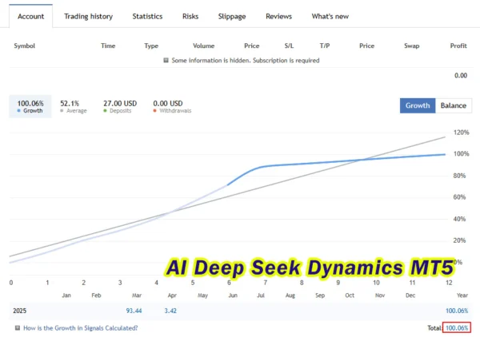Click the T/P column header
The image size is (480, 337).
pos(325,46)
